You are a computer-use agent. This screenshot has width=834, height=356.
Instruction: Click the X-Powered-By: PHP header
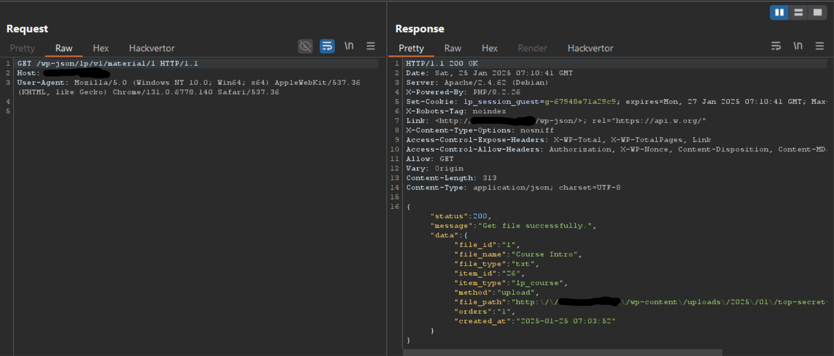(463, 92)
